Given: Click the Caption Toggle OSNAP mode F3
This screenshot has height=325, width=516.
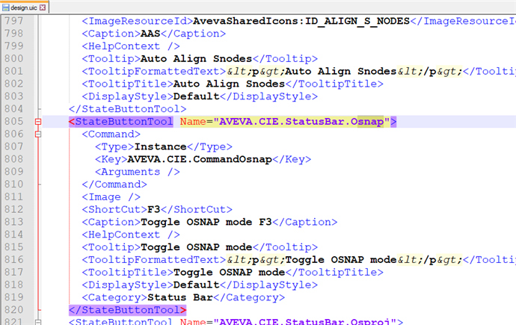Looking at the screenshot, I should (x=206, y=222).
